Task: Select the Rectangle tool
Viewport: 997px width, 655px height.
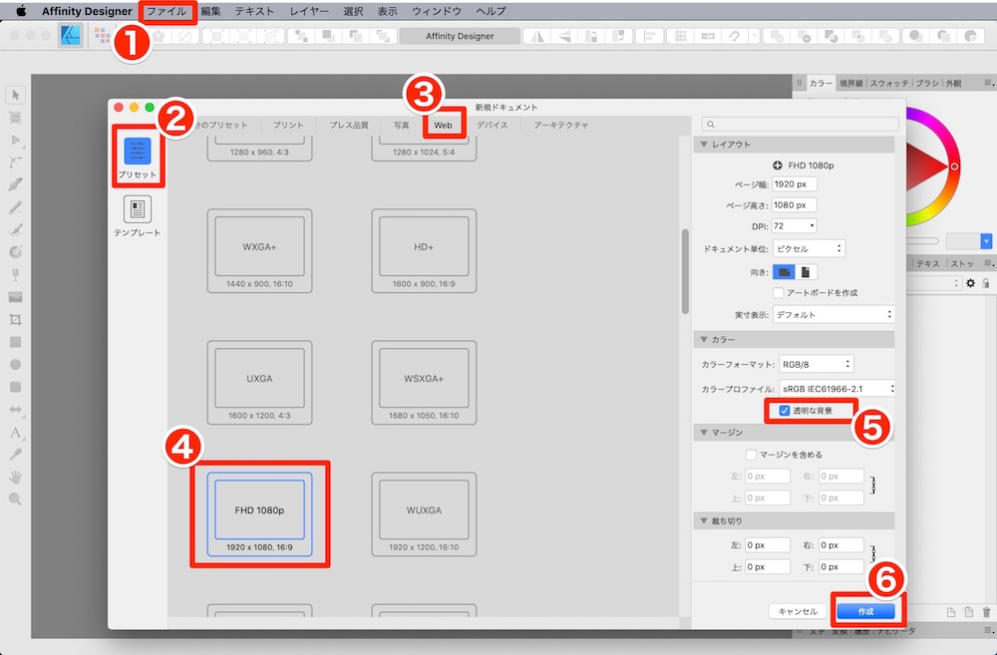Action: coord(15,342)
